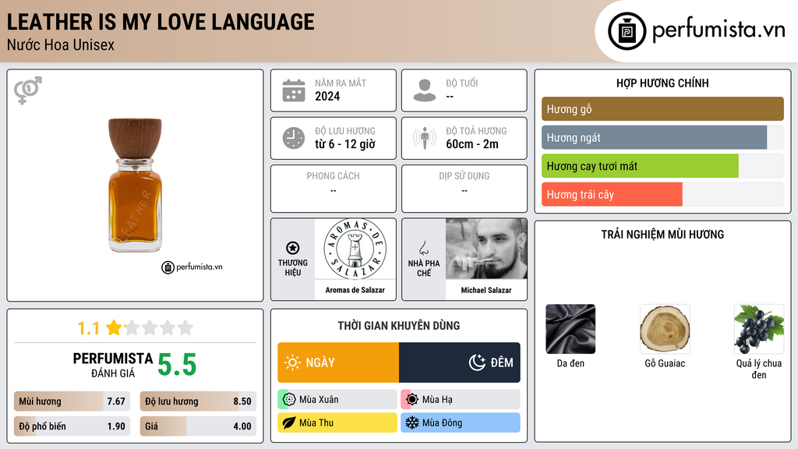Click the flower icon for Mùa Xuân
Screen dimensions: 798x449
[x=288, y=400]
